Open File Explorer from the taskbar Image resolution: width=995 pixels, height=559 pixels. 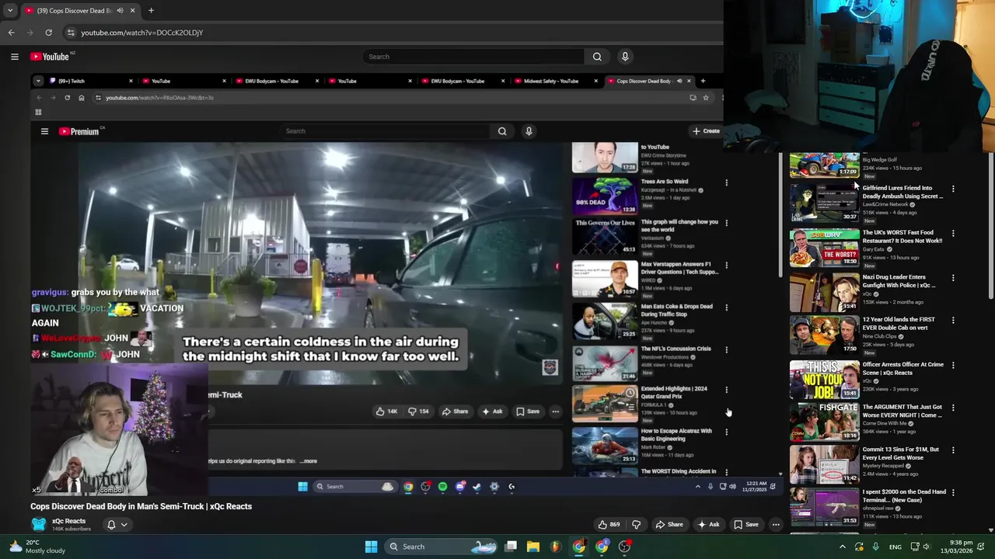(x=533, y=547)
